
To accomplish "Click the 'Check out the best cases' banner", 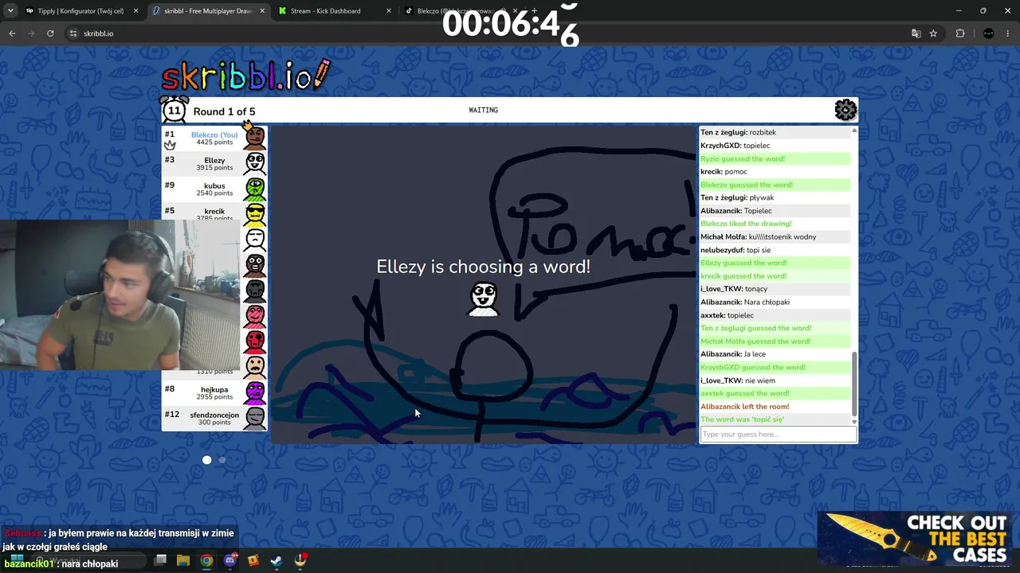I will click(916, 538).
